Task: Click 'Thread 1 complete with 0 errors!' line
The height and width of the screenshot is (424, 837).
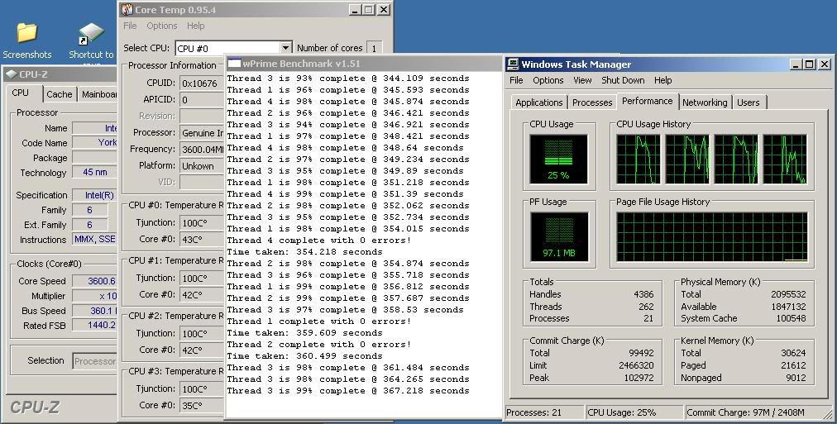Action: pos(319,322)
